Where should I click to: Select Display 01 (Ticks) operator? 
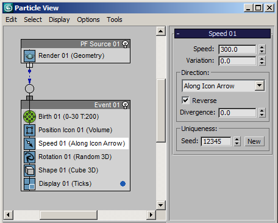click(76, 183)
